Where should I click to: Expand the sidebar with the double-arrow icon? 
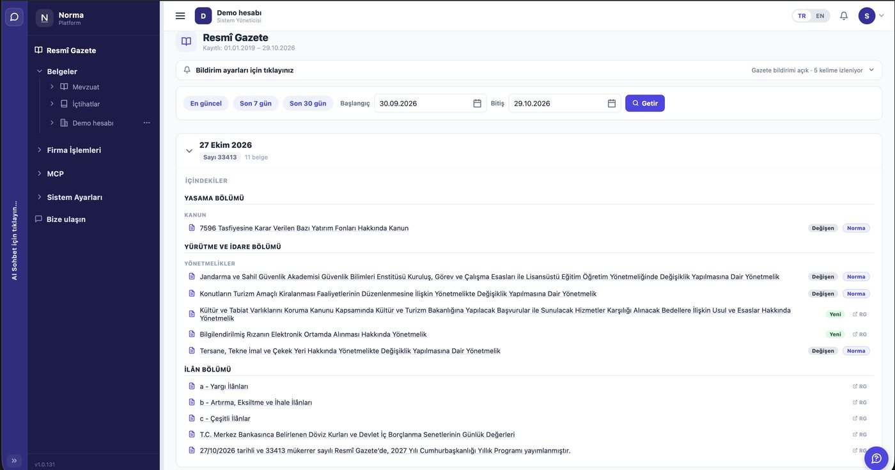pos(14,460)
